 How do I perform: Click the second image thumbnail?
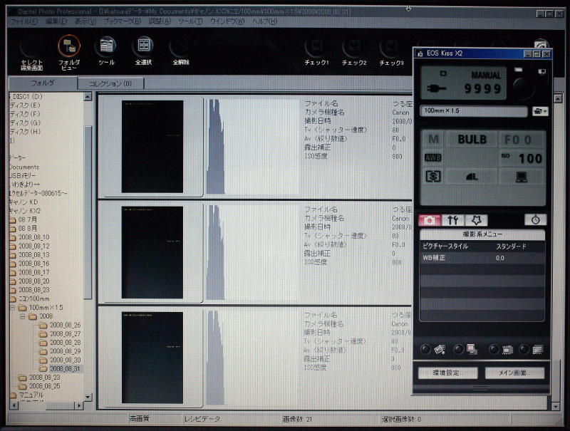coord(152,252)
